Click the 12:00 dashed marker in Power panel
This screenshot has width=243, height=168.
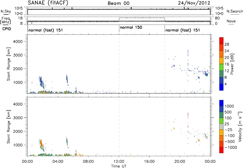coord(119,64)
